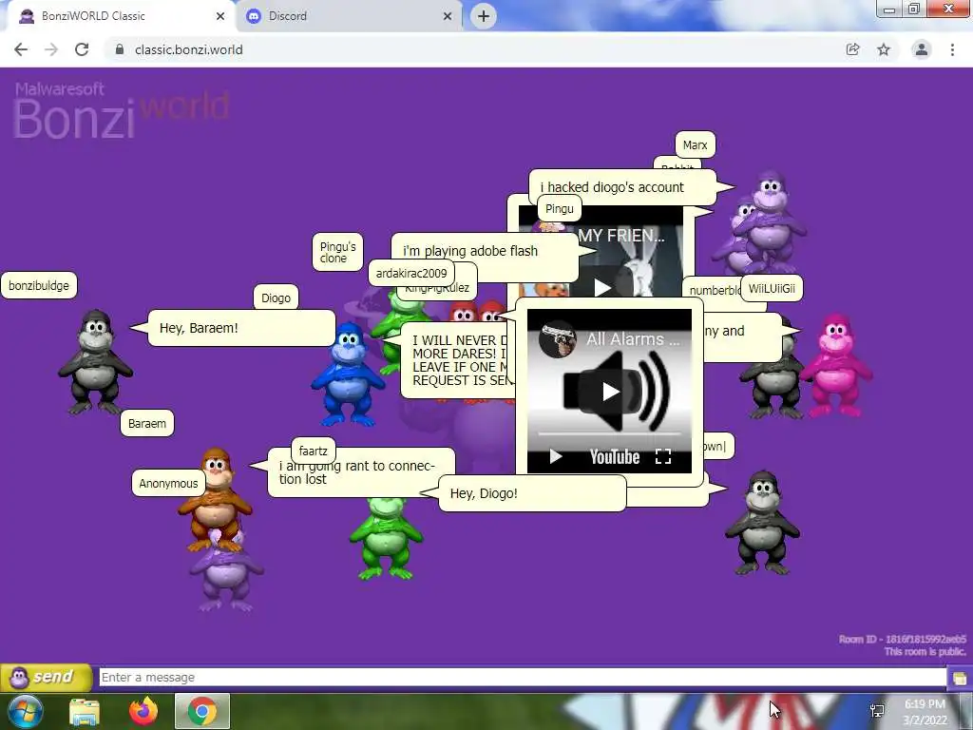973x730 pixels.
Task: Open All Alarms video in fullscreen
Action: tap(662, 457)
